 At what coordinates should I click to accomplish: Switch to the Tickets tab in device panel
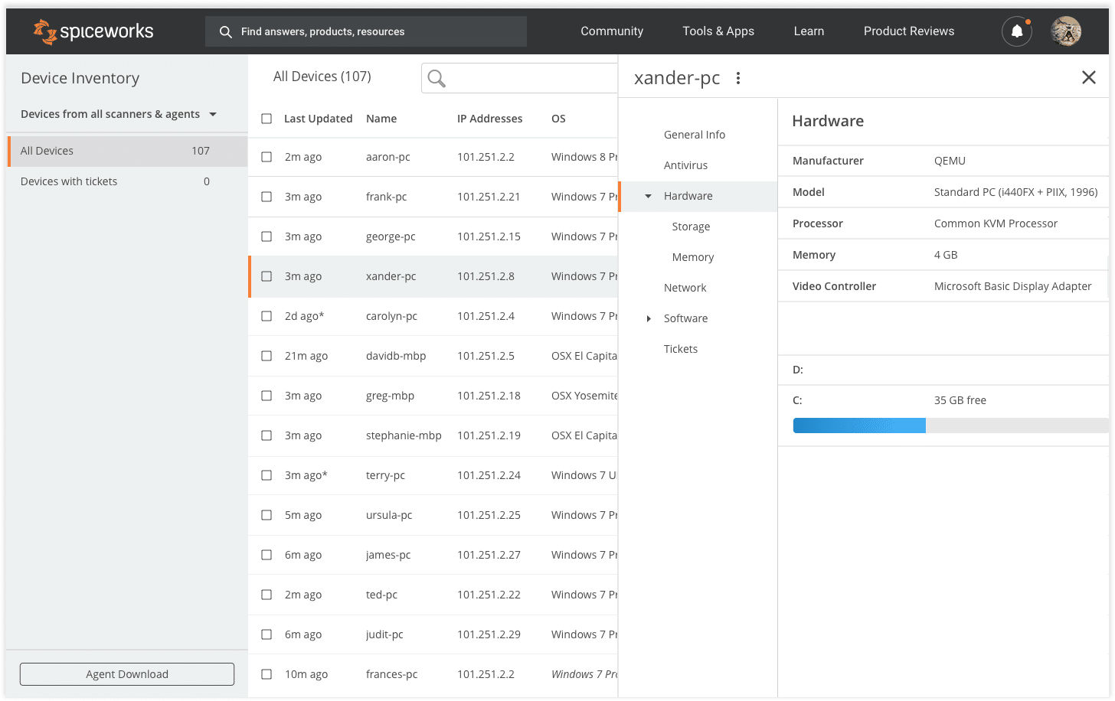pos(680,349)
